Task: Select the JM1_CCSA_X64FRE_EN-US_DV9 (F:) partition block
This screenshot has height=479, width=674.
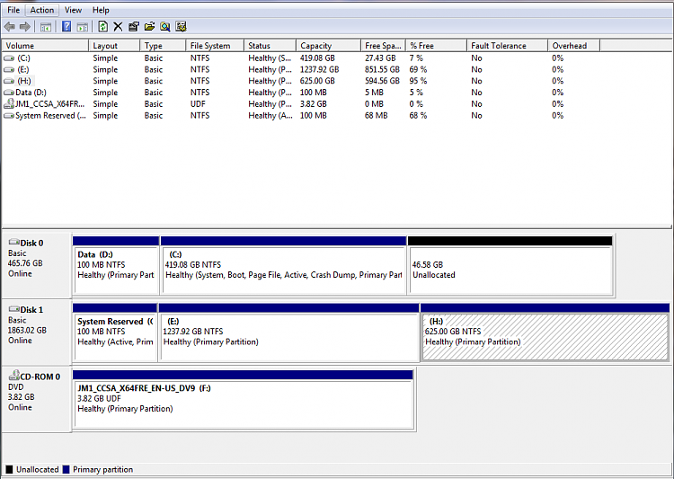Action: point(244,399)
